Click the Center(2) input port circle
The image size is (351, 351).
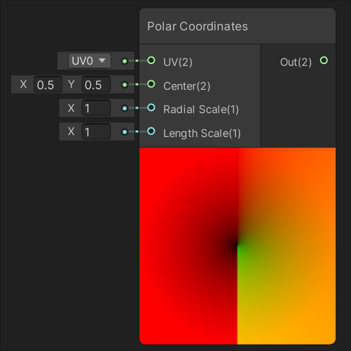tap(151, 84)
